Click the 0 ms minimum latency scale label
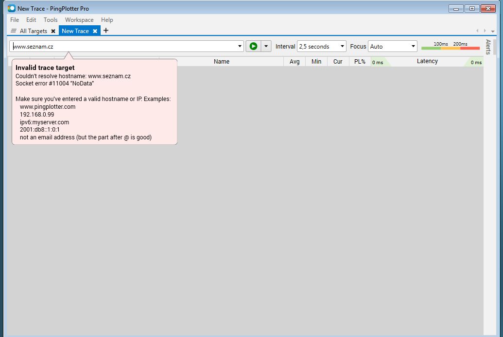 click(378, 63)
